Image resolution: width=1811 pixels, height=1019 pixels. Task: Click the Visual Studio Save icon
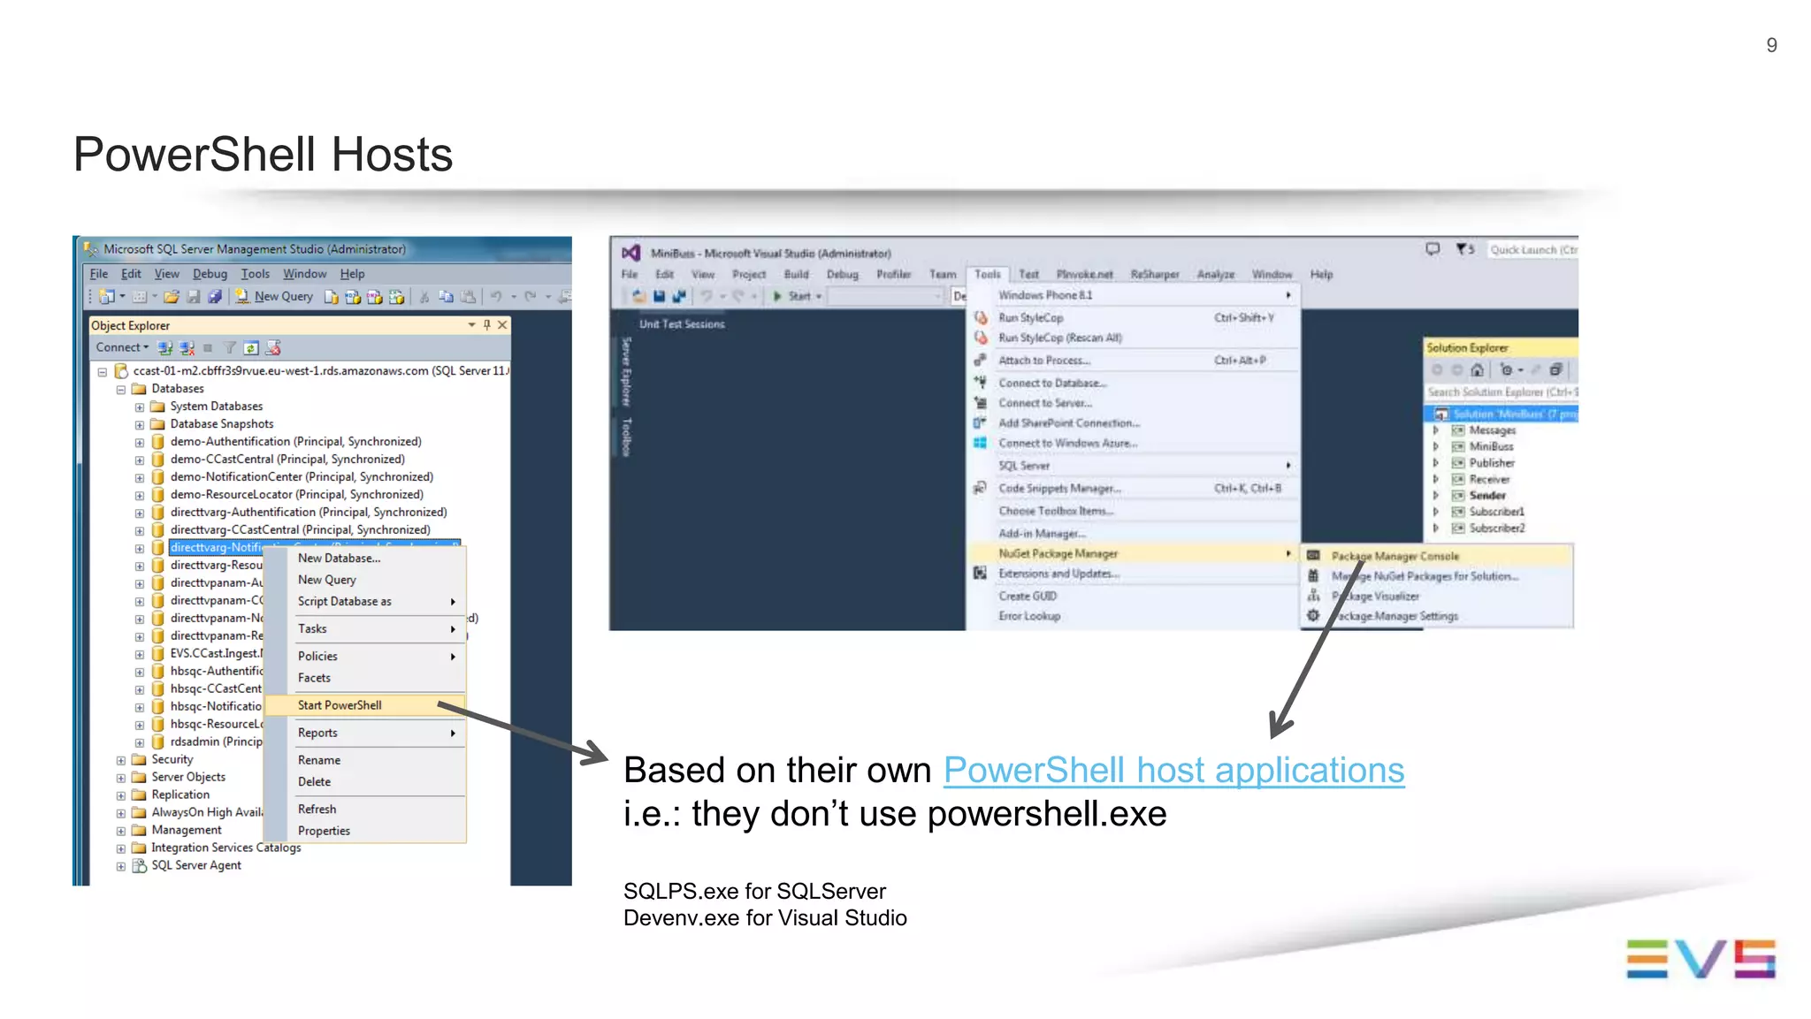click(x=659, y=297)
